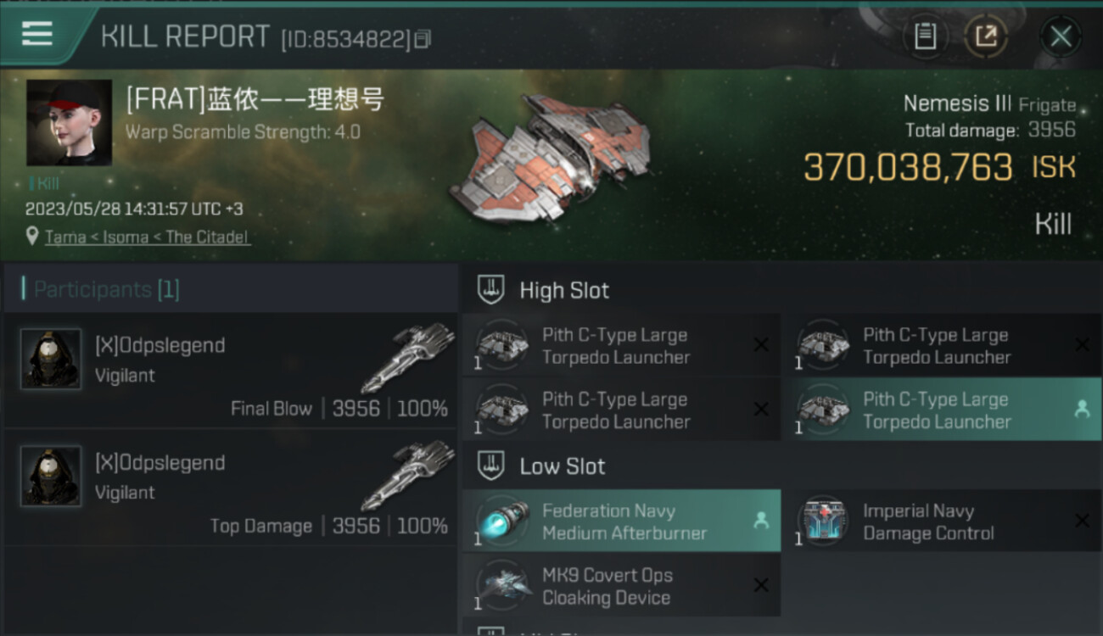
Task: Click the Low Slot section icon
Action: tap(491, 466)
